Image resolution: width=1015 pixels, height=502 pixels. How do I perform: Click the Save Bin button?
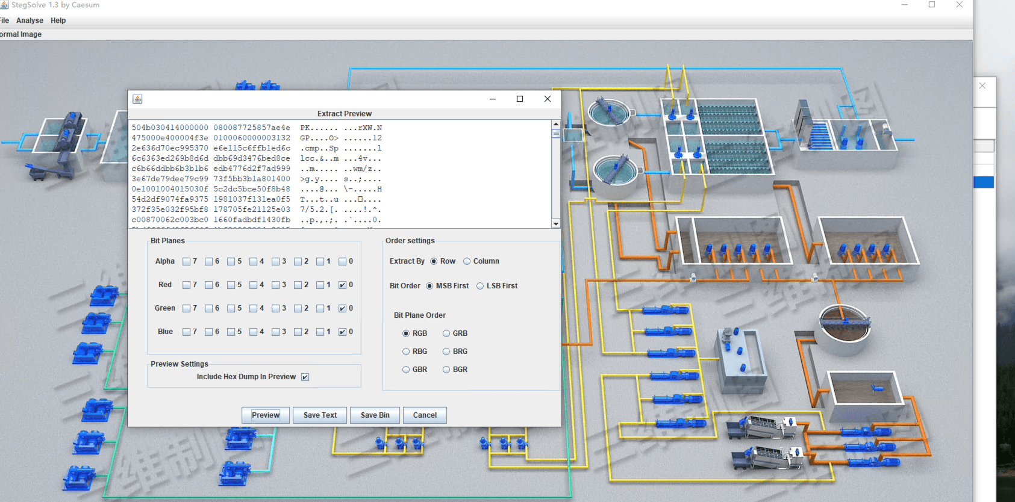coord(375,415)
